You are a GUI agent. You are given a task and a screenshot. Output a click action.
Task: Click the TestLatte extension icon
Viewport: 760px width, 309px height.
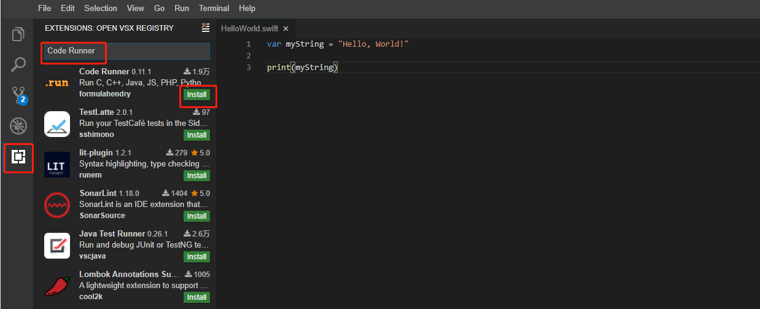pos(57,123)
